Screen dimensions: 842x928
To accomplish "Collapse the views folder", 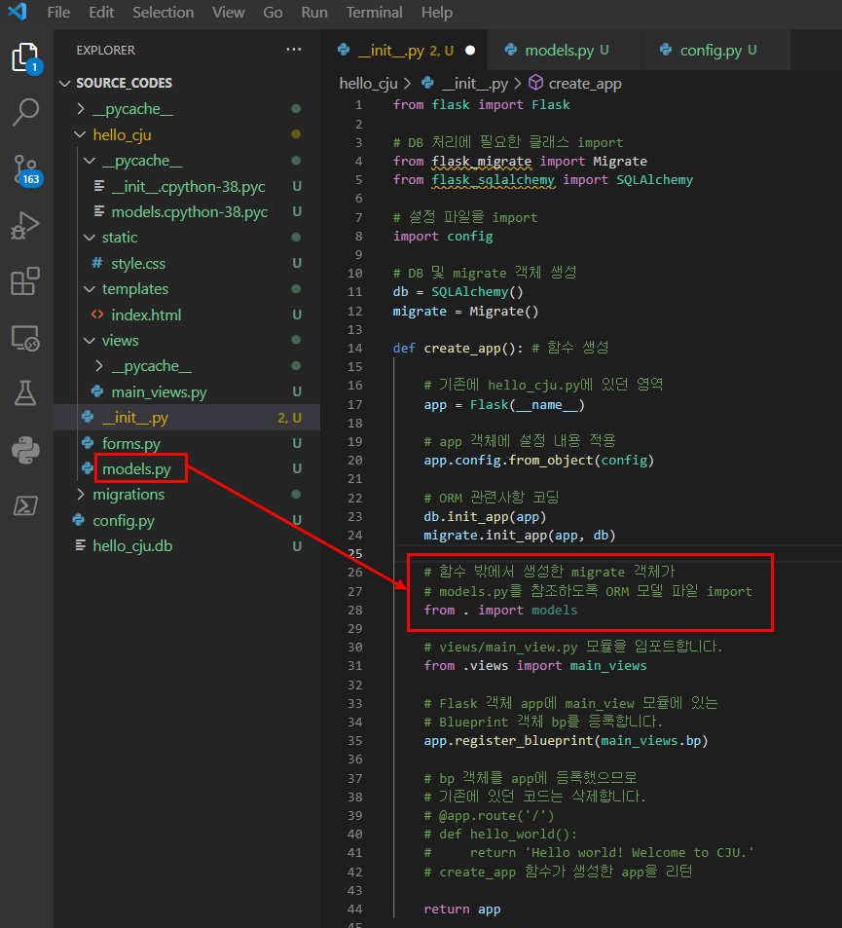I will (x=90, y=340).
